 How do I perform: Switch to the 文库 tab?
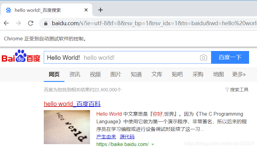[157, 74]
